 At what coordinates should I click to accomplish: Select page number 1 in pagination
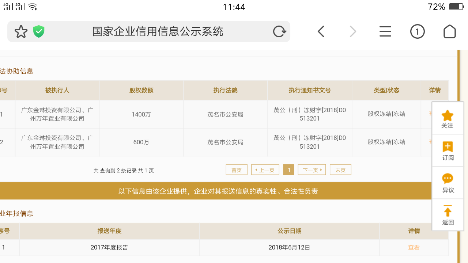point(288,170)
